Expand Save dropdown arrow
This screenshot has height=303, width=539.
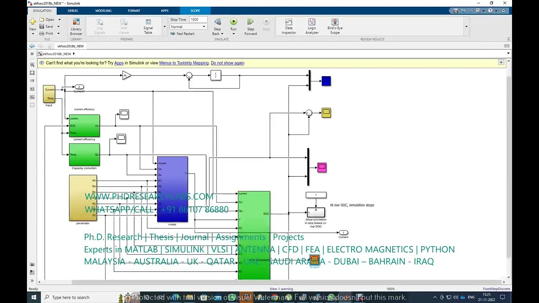coord(58,27)
